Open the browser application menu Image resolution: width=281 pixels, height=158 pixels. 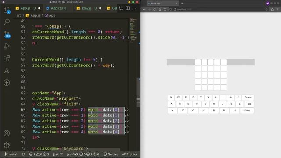pyautogui.click(x=277, y=9)
